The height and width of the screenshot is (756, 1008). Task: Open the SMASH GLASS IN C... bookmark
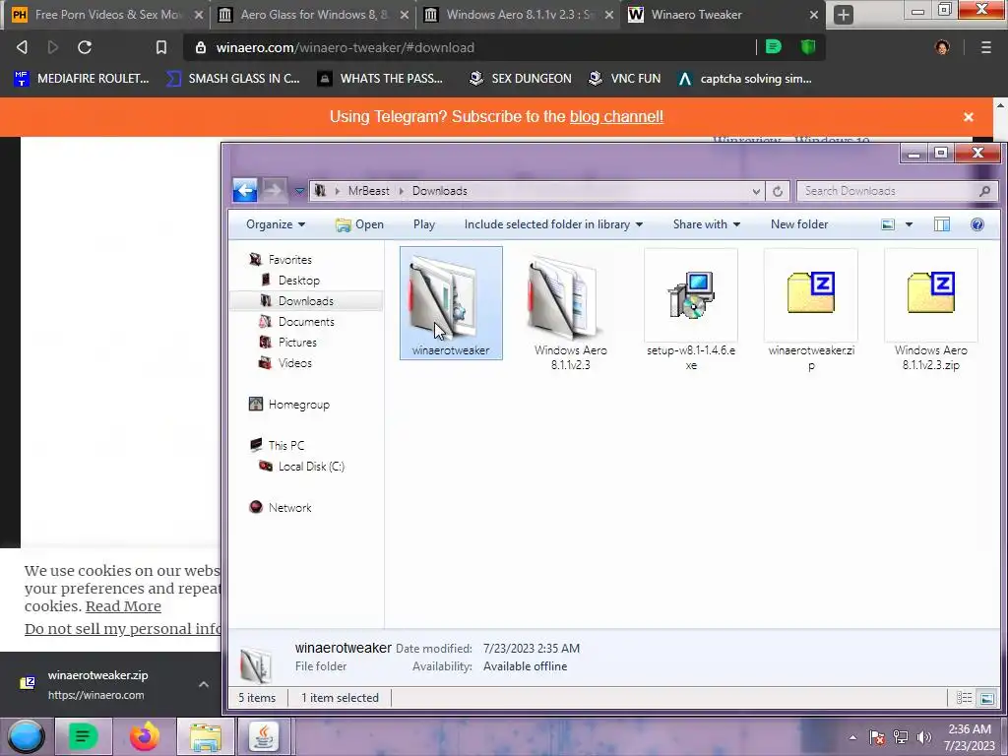click(x=232, y=79)
